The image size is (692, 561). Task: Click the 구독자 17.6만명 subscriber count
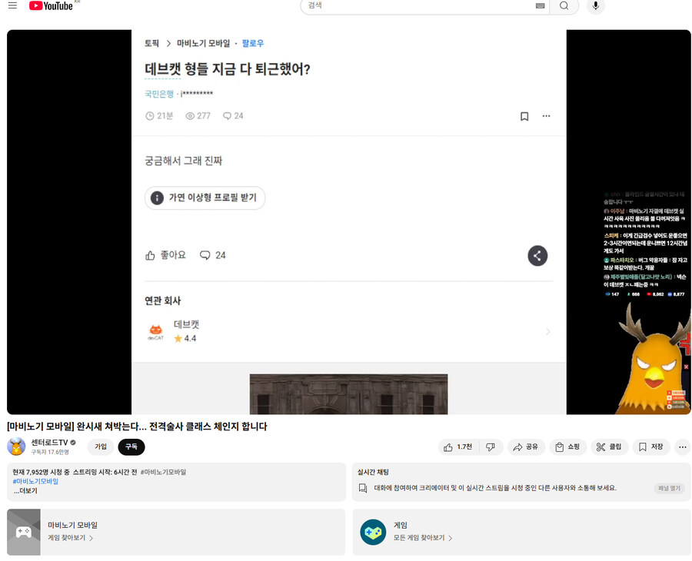click(50, 452)
